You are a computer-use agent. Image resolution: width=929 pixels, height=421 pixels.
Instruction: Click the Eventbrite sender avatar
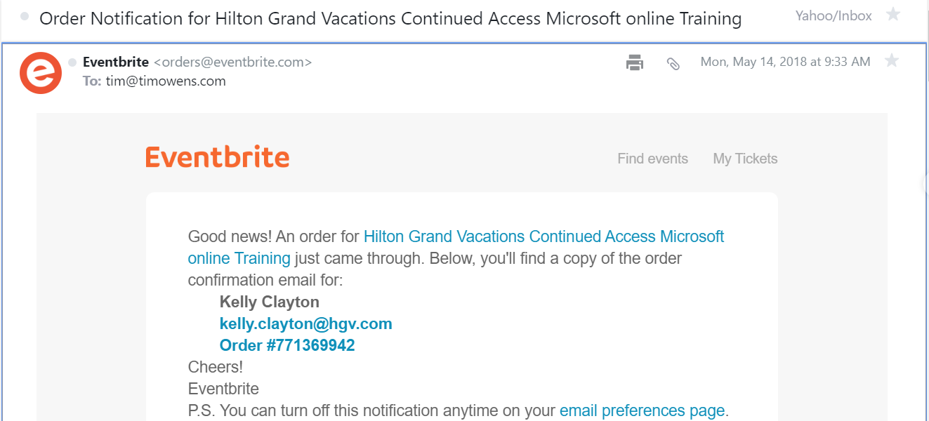click(x=40, y=72)
